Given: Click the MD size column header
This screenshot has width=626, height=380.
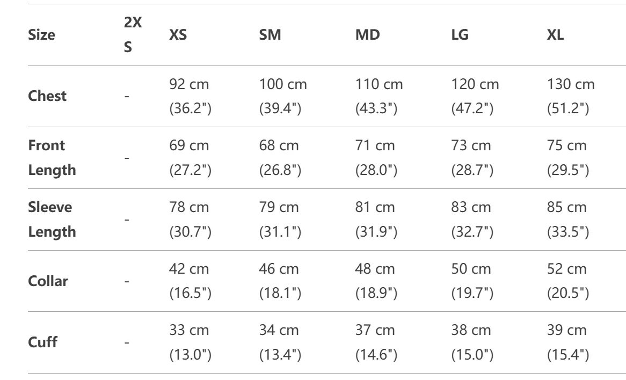Looking at the screenshot, I should [x=367, y=35].
